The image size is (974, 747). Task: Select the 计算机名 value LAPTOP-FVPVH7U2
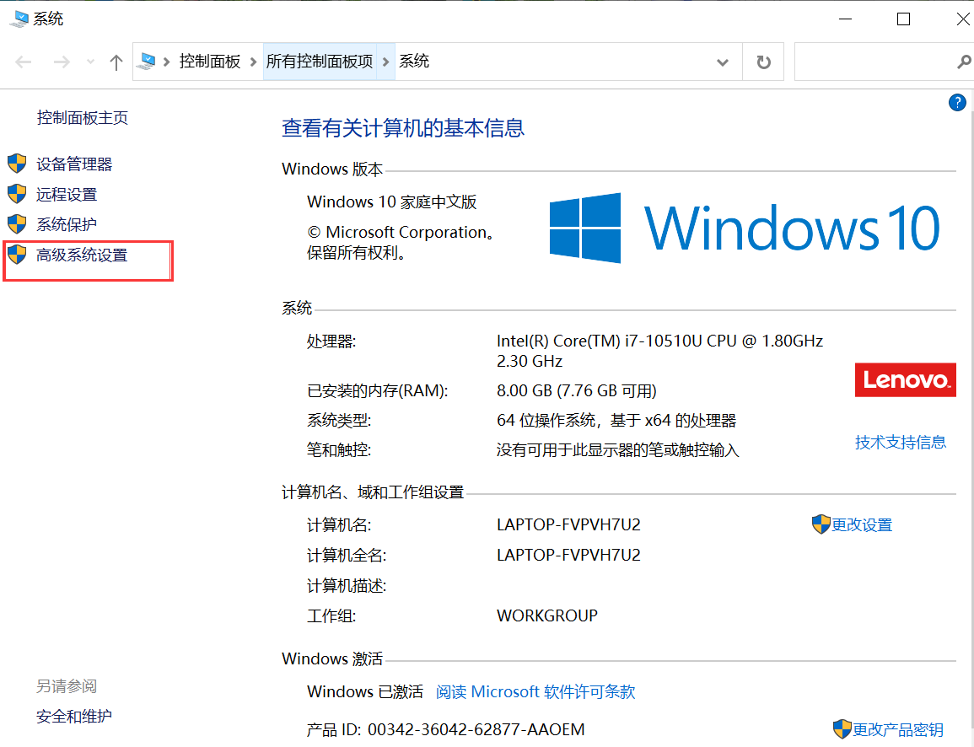[x=568, y=524]
